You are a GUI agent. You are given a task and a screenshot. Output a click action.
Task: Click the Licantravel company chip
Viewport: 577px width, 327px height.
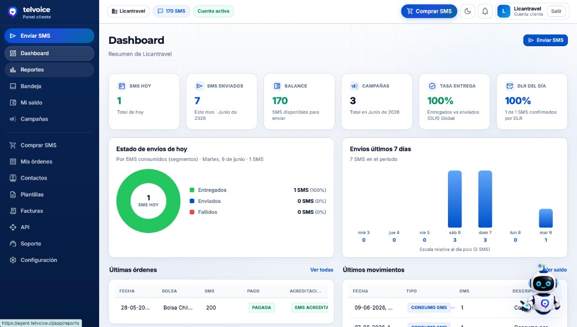128,11
